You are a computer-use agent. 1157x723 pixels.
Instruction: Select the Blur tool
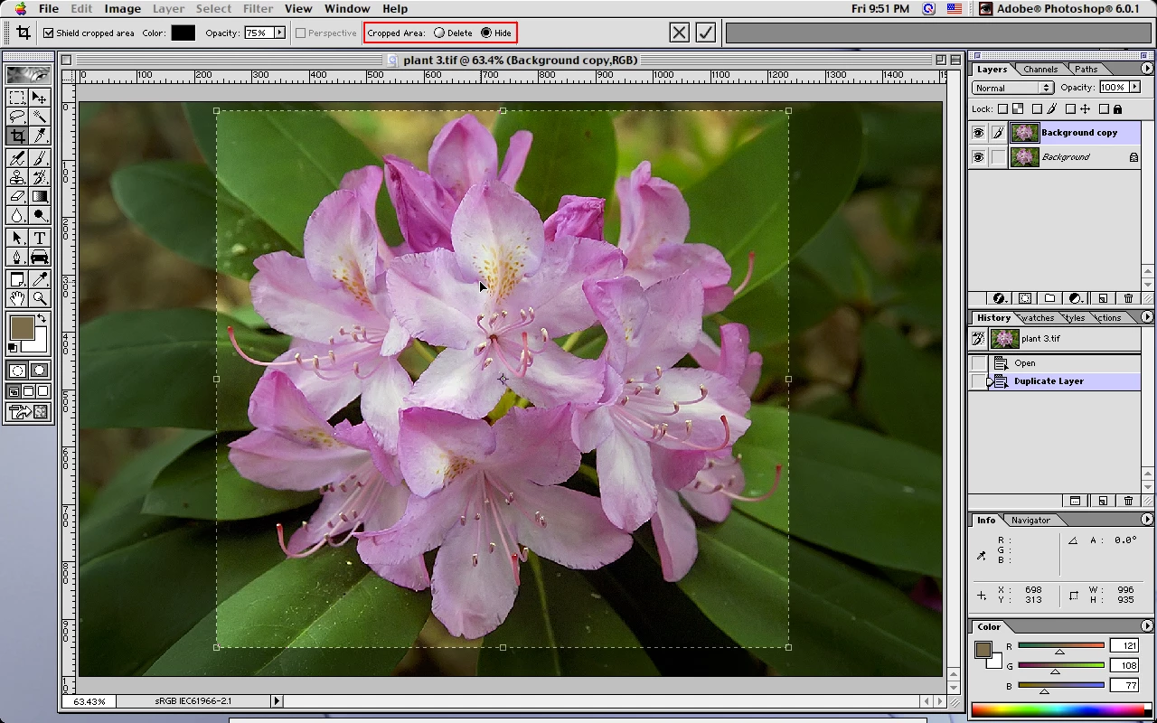coord(17,215)
